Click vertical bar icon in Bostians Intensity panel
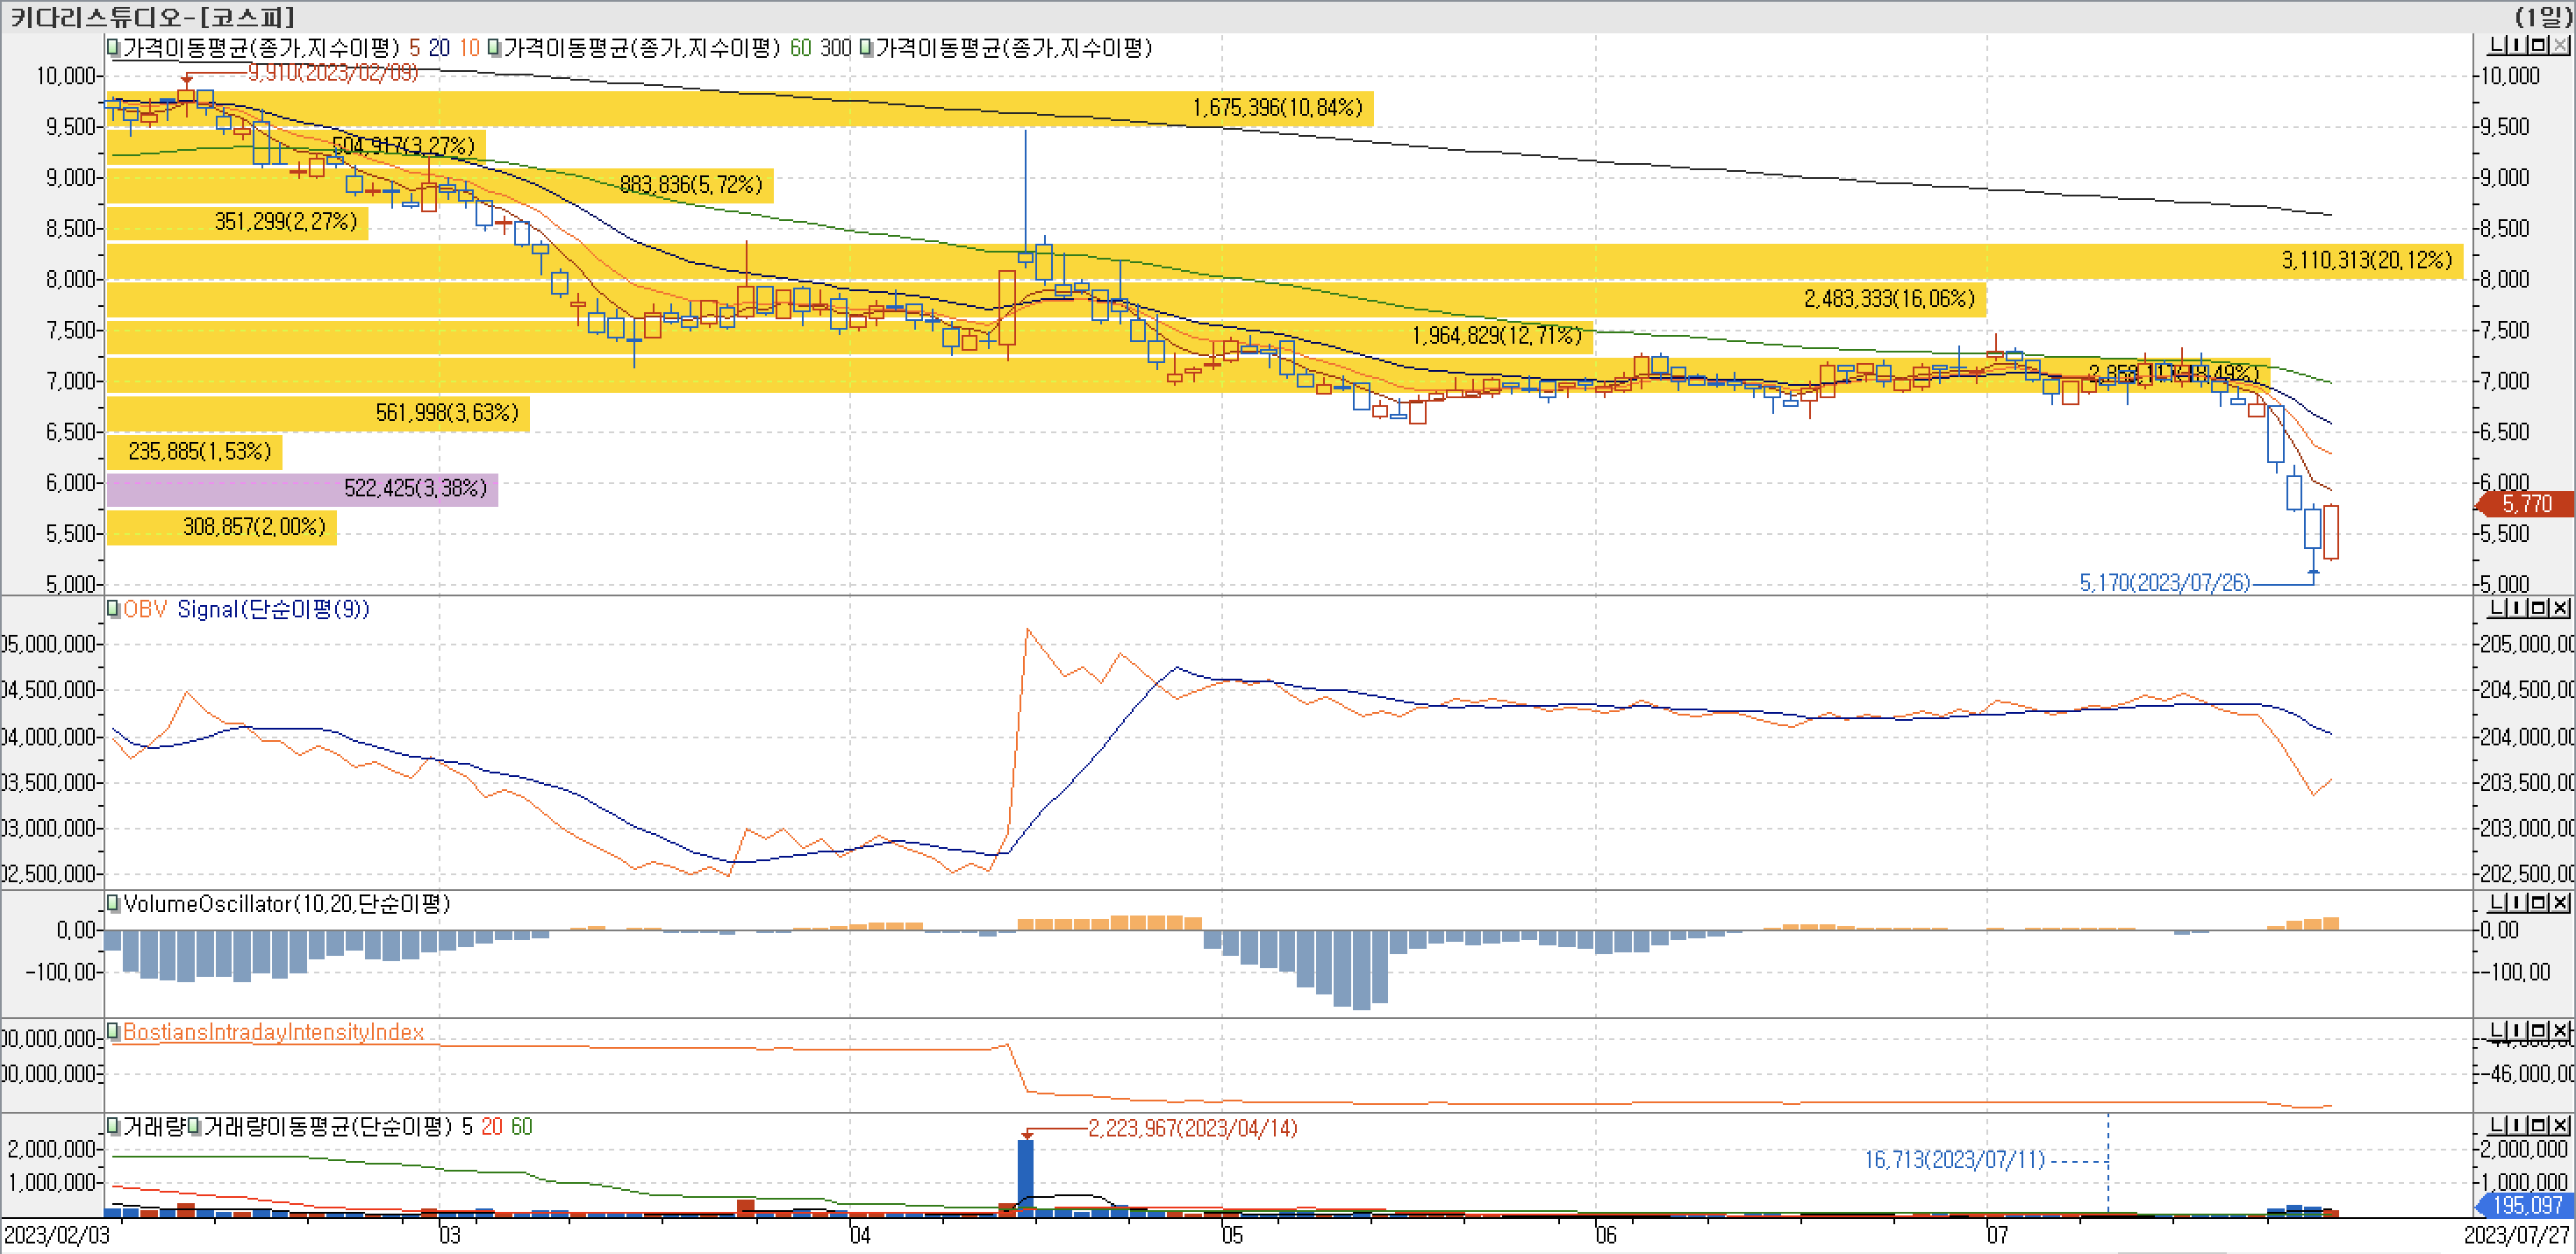The image size is (2576, 1254). [x=2519, y=1030]
